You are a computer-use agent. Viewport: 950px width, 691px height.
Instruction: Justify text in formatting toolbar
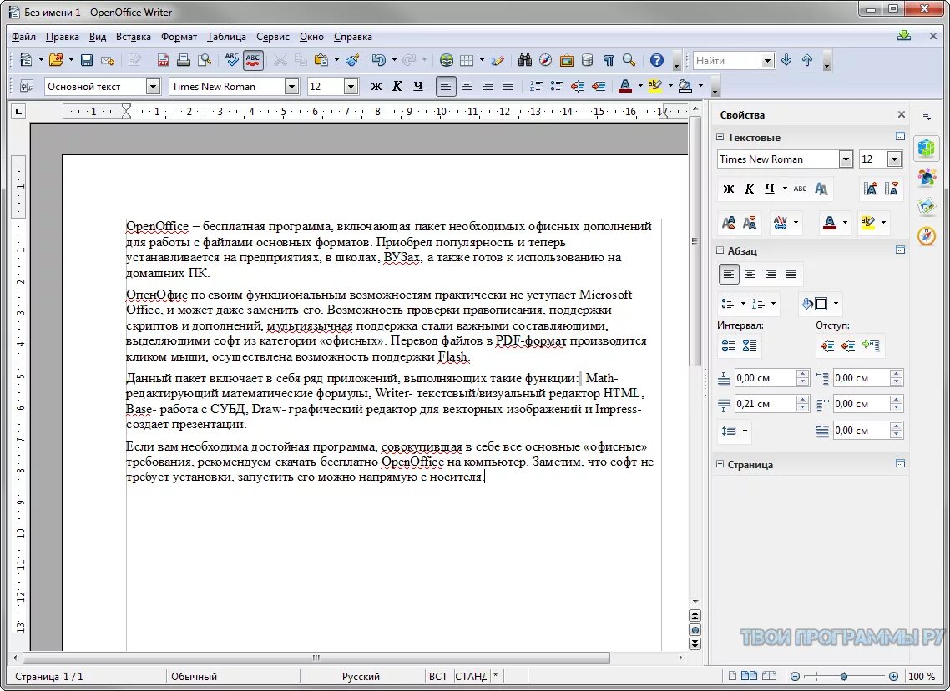click(x=508, y=86)
